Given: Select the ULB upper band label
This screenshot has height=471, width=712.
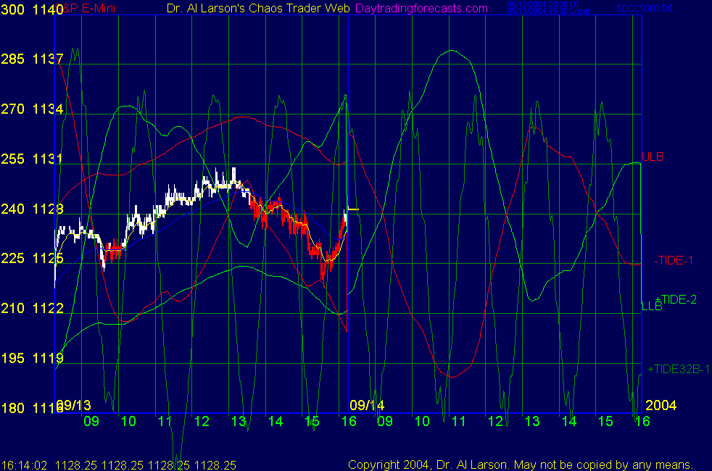Looking at the screenshot, I should [653, 157].
